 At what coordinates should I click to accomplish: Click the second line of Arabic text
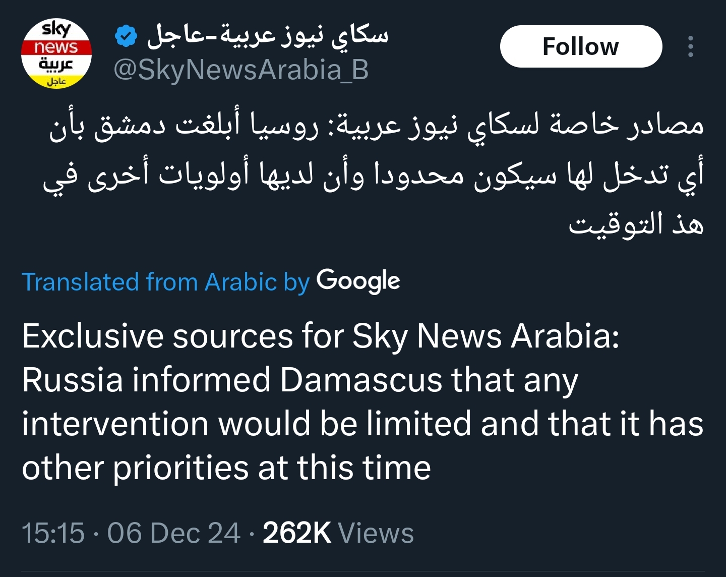(373, 175)
